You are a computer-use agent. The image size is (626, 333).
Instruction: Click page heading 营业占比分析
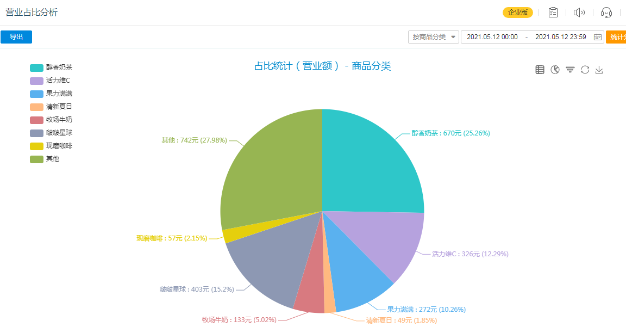(x=32, y=13)
